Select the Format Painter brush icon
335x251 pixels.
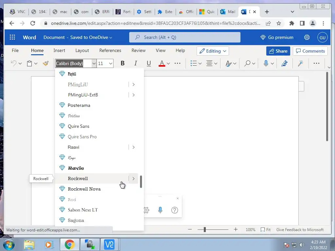(x=46, y=63)
